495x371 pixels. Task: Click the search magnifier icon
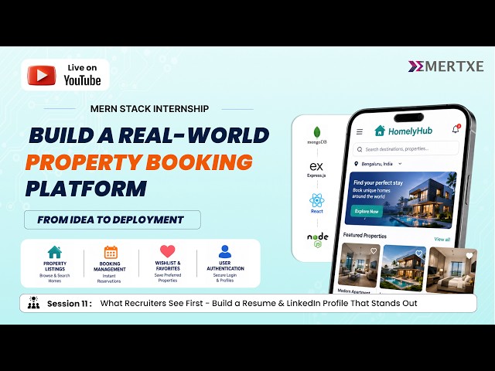[360, 149]
